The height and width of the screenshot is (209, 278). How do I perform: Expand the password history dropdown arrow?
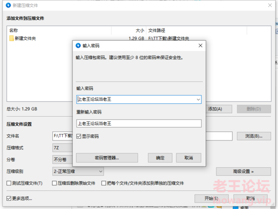point(198,100)
